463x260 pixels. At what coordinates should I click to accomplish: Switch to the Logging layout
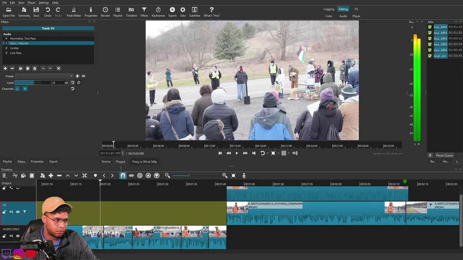point(329,9)
